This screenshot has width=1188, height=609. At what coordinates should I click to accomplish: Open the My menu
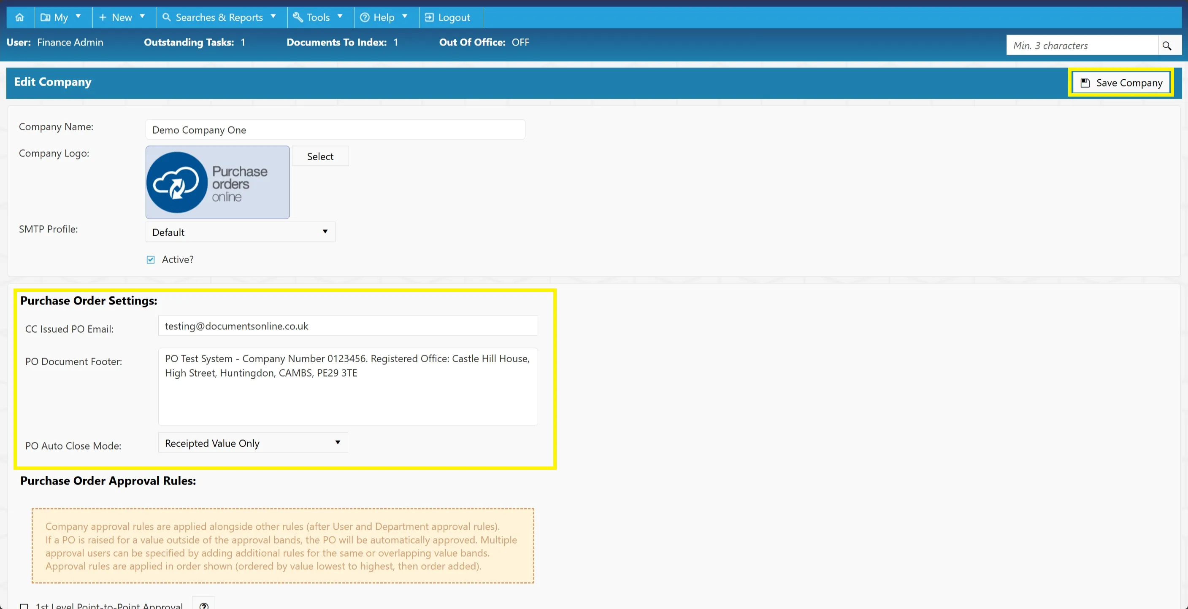point(63,18)
